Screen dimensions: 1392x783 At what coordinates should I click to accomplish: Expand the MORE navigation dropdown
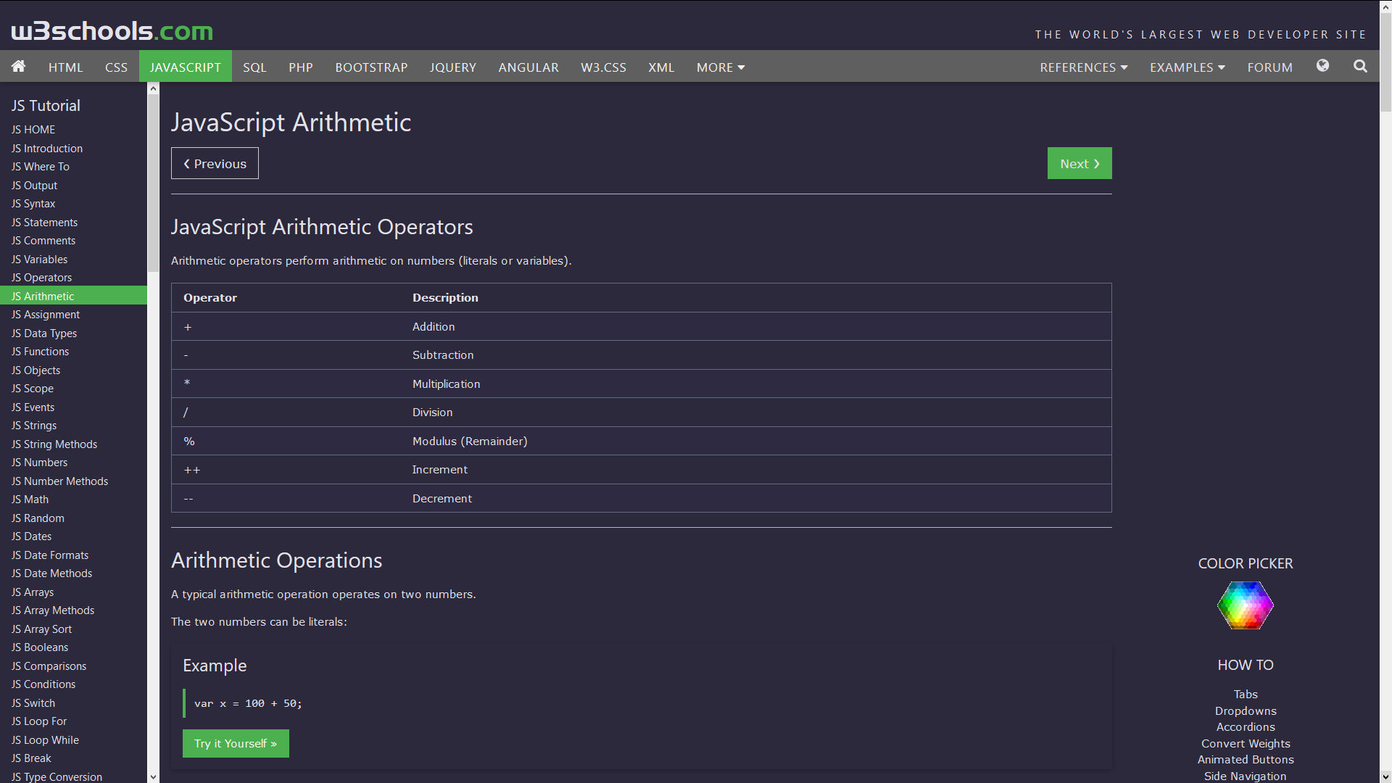coord(719,67)
